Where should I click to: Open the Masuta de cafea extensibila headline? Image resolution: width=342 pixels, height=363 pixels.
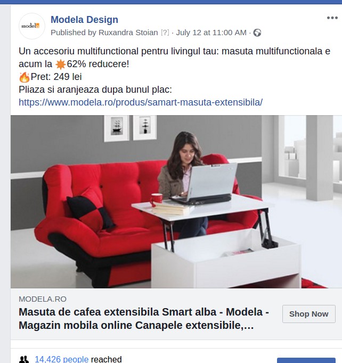144,319
